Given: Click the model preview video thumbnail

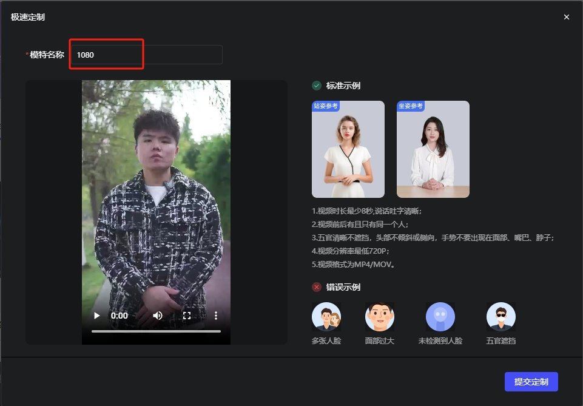Looking at the screenshot, I should (x=156, y=200).
